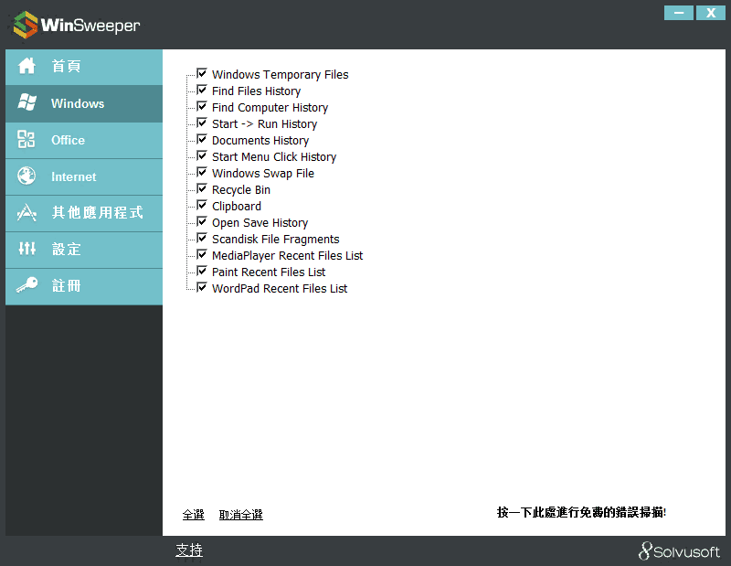This screenshot has width=731, height=566.
Task: Uncheck the Clipboard cleaning option
Action: (201, 206)
